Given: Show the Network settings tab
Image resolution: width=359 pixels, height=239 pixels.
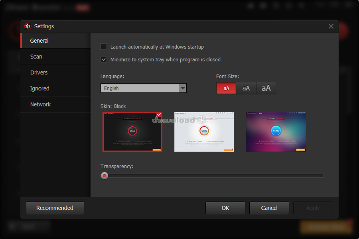Looking at the screenshot, I should [41, 104].
